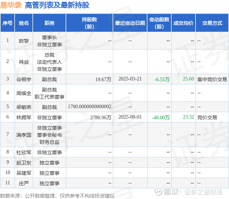
Task: Click the name 吴建军
Action: coord(24,173)
